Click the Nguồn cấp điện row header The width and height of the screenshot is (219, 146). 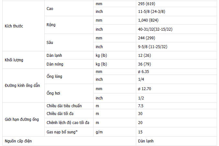click(x=18, y=141)
